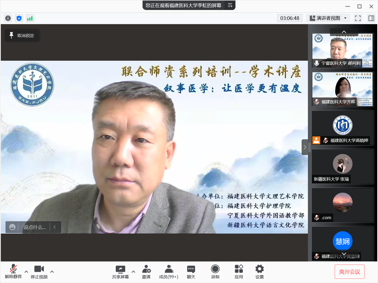The image size is (378, 283).
Task: Toggle the side panel layout icon
Action: tap(371, 18)
